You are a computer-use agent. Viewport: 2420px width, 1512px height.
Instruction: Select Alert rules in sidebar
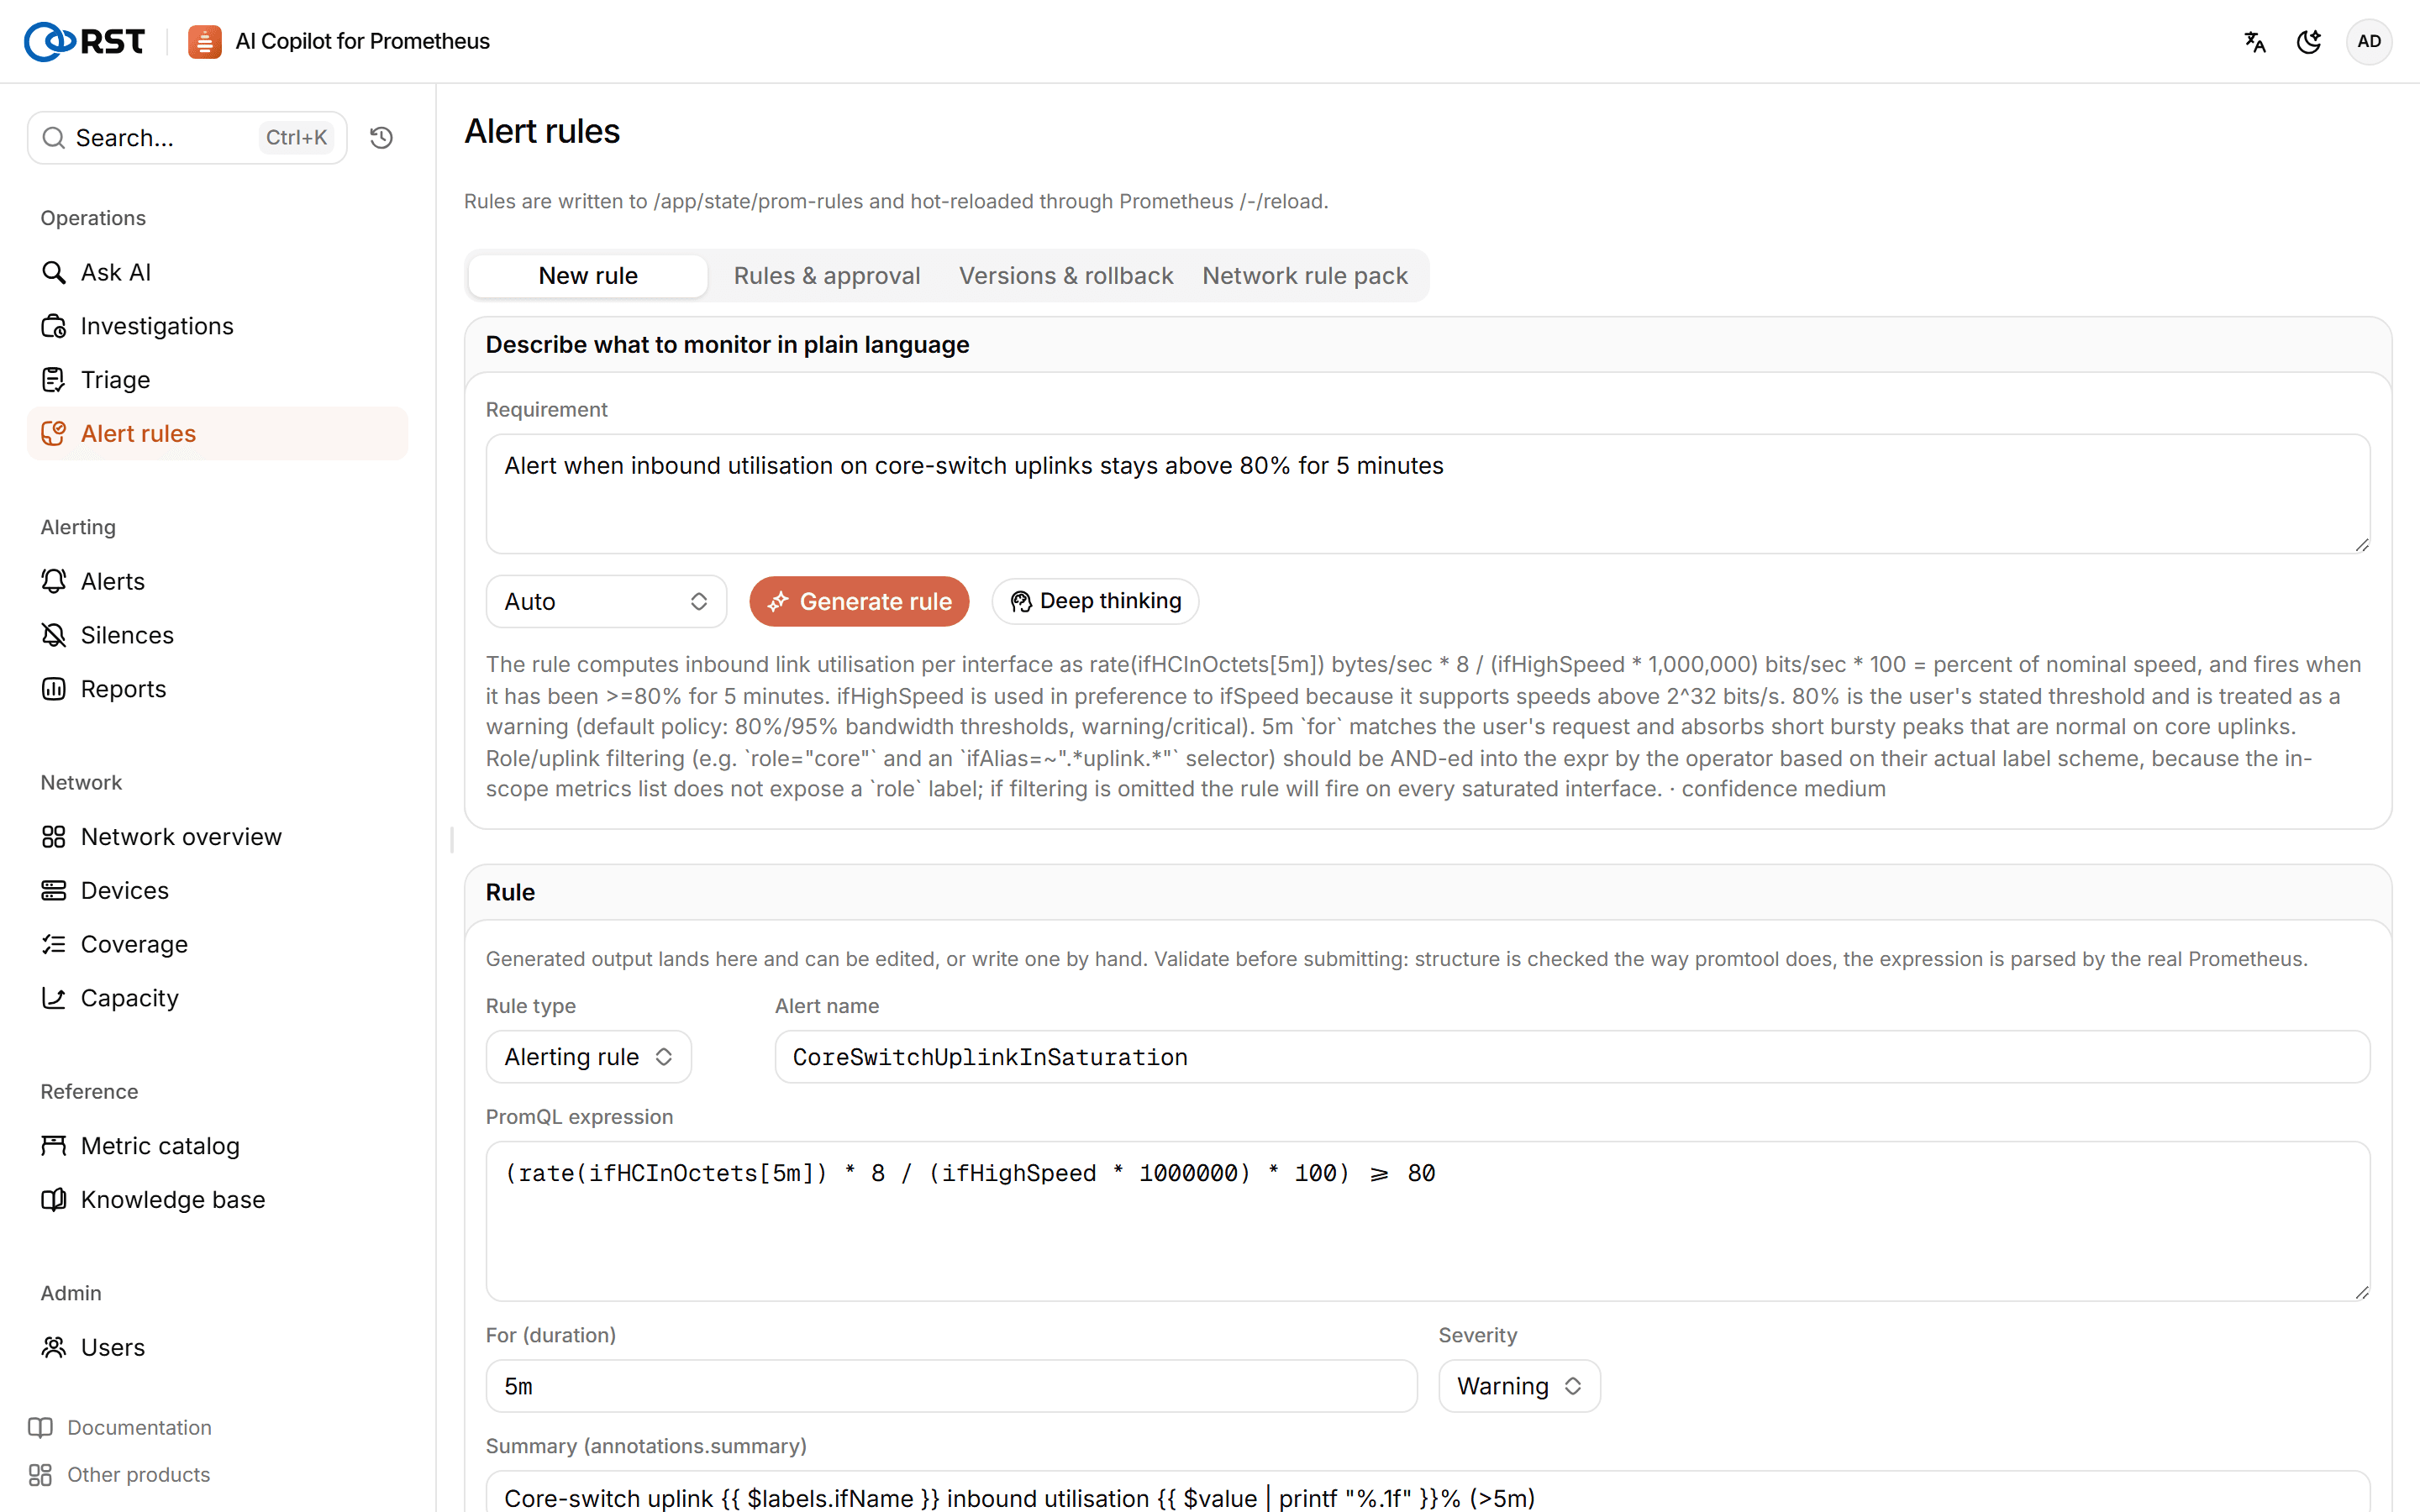coord(217,434)
